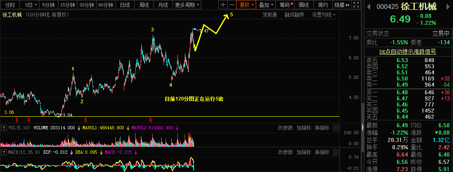
Task: Close the VOL indicator panel
Action: pos(336,128)
